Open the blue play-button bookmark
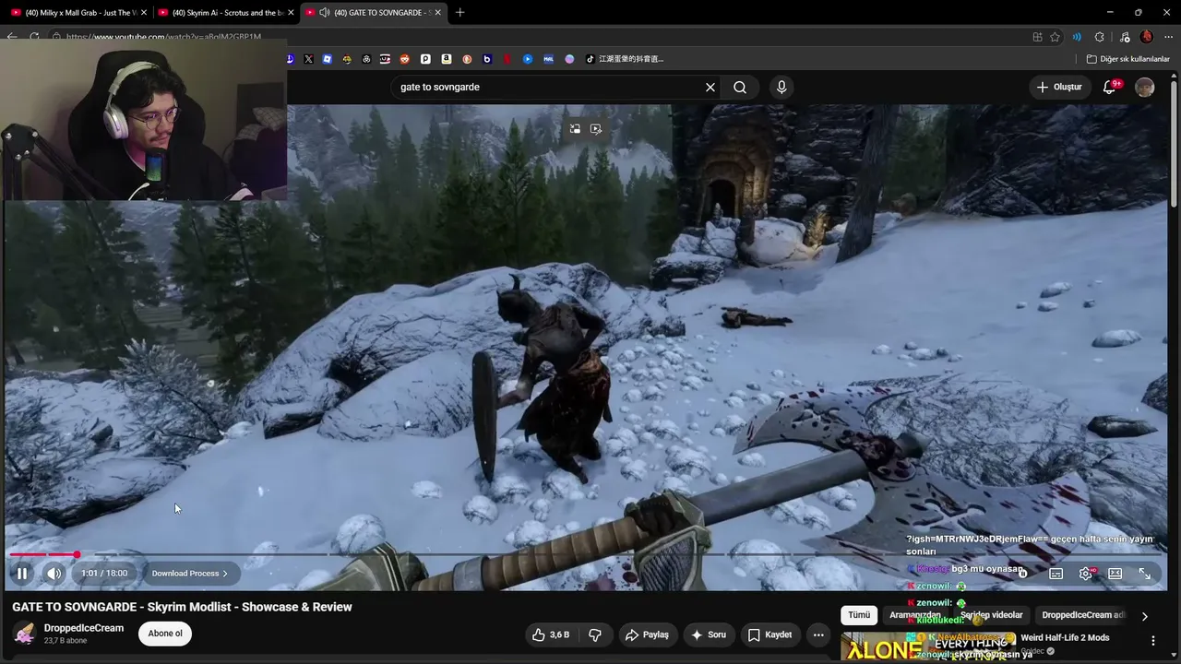This screenshot has width=1181, height=664. click(x=528, y=59)
